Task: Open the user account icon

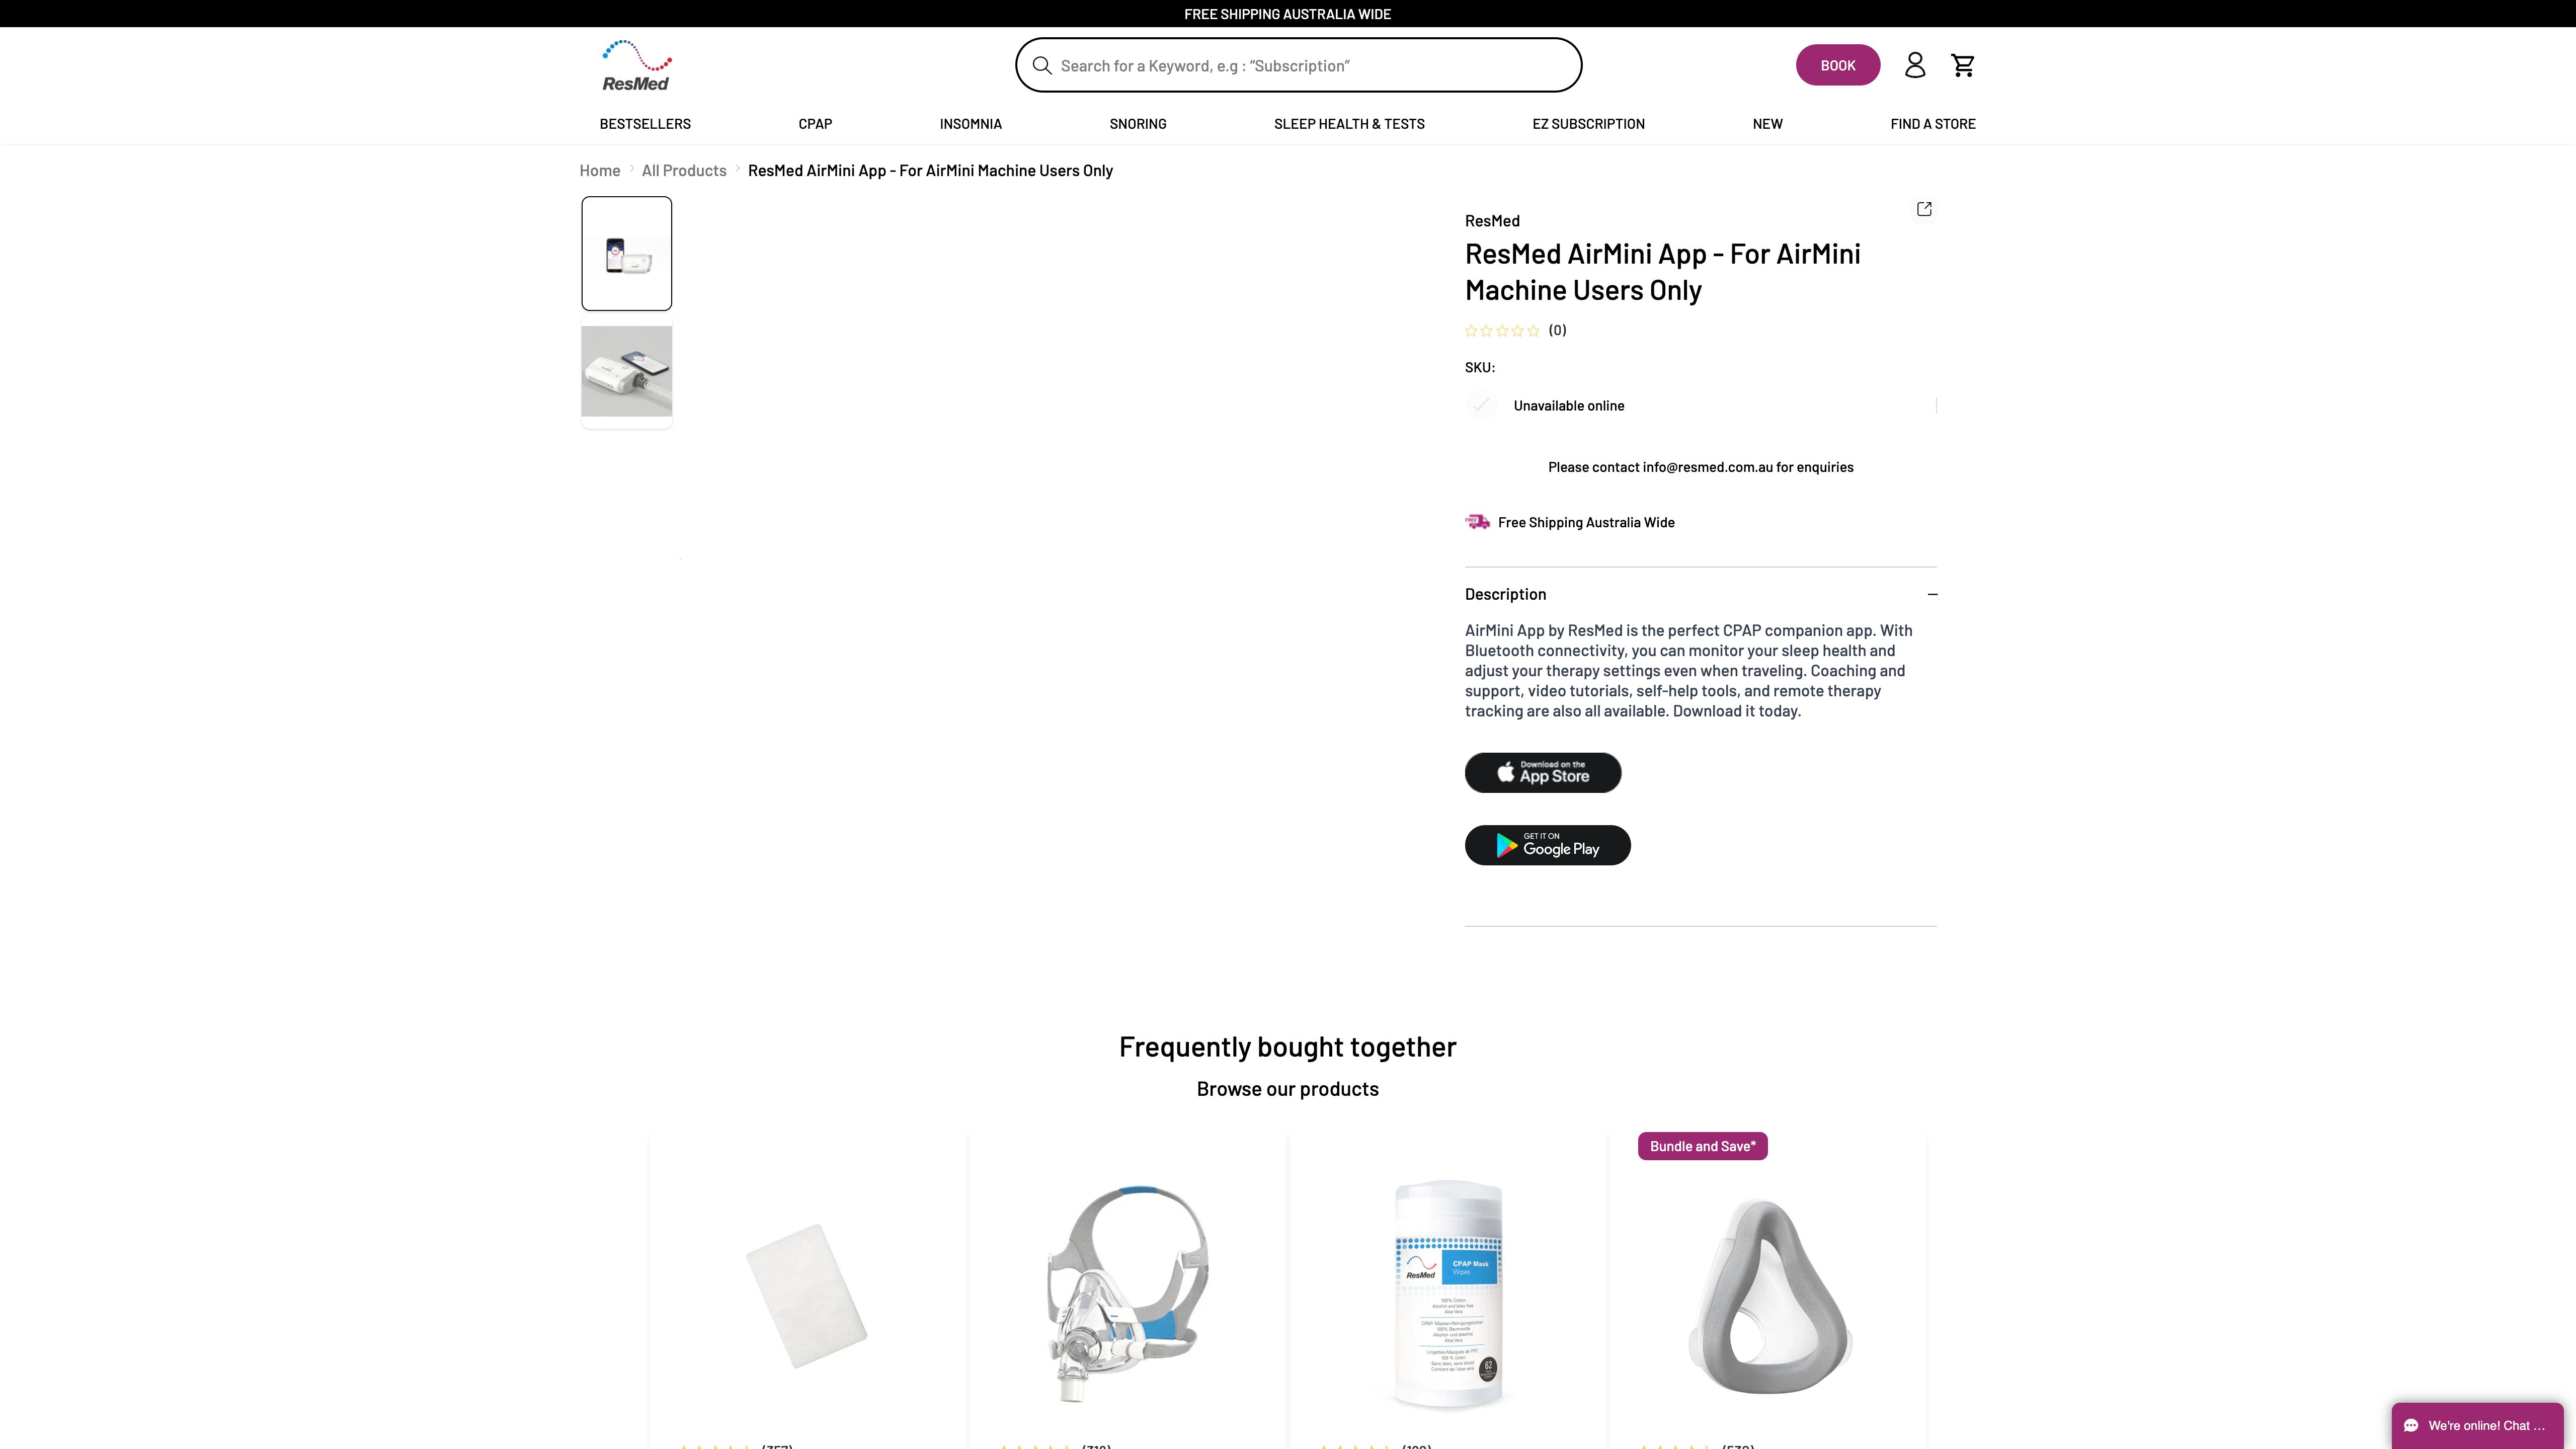Action: coord(1914,65)
